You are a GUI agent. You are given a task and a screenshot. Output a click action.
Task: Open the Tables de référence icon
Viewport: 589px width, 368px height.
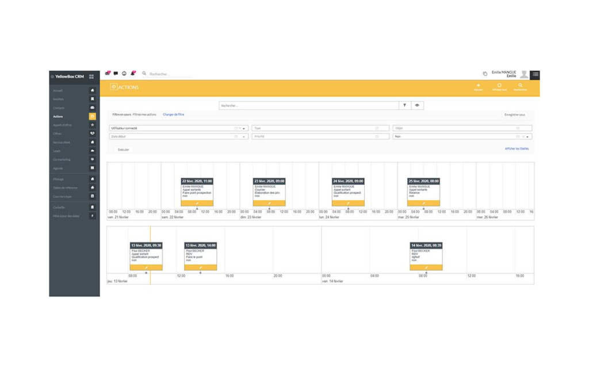point(93,187)
